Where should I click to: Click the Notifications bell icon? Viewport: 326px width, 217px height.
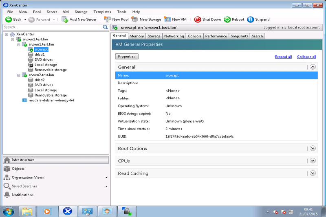[x=7, y=195]
